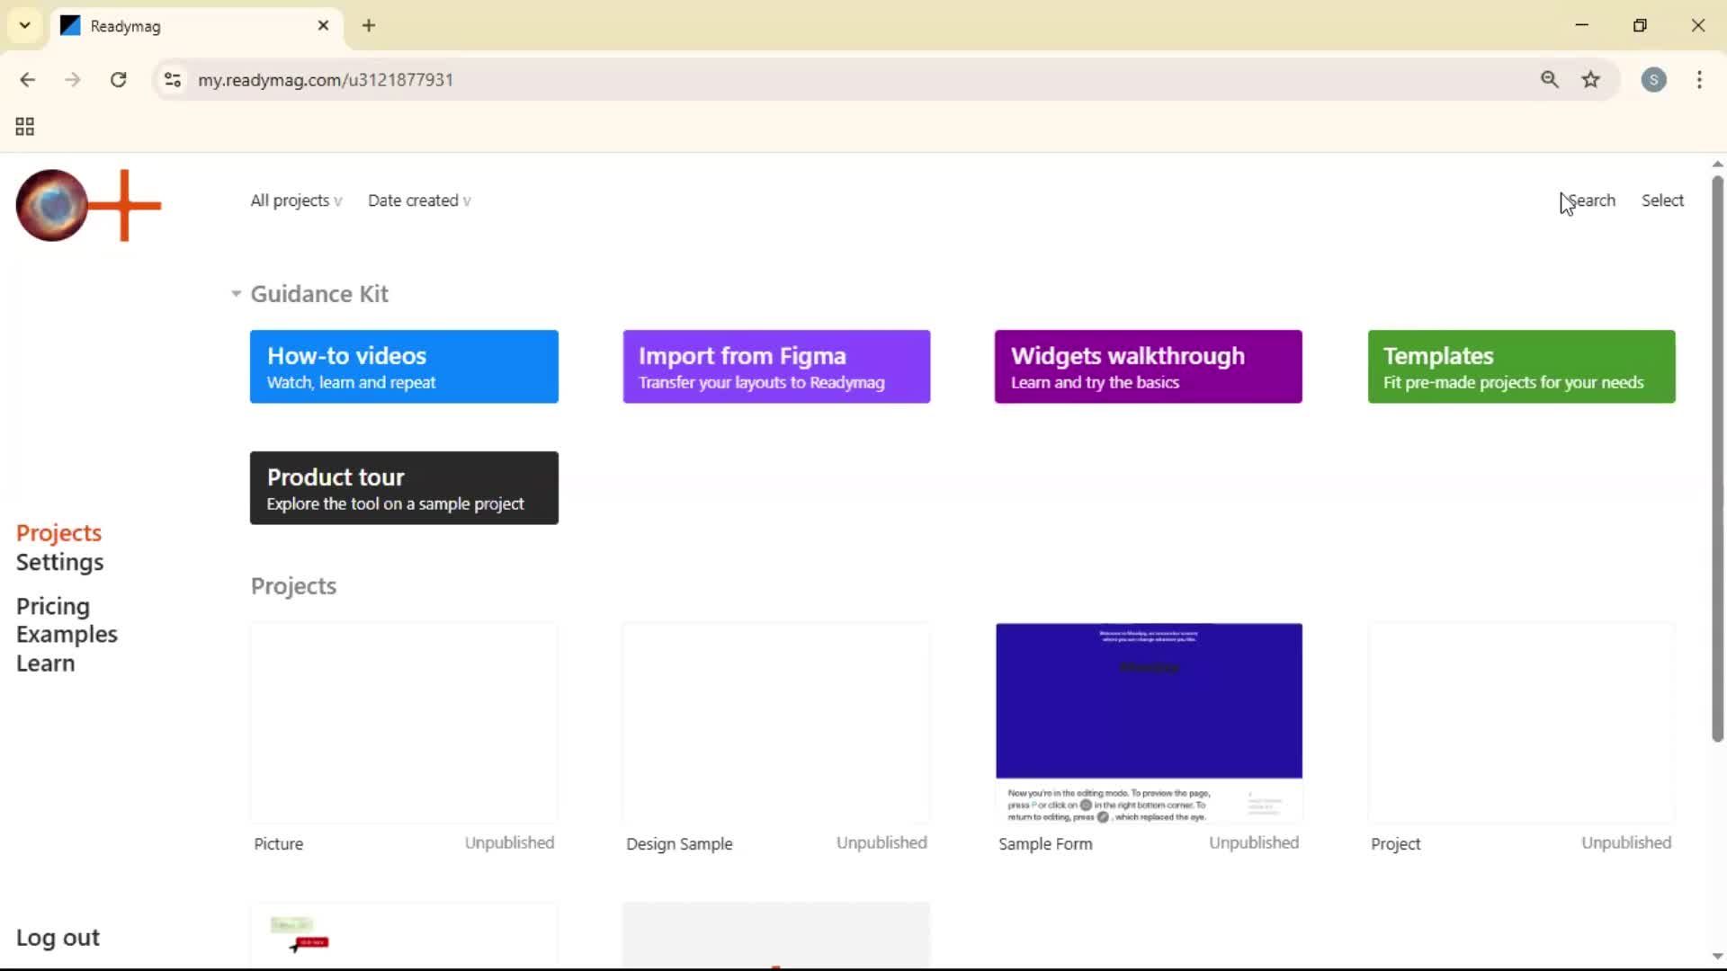Click the Readymag sphere logo
The image size is (1727, 971).
[51, 205]
